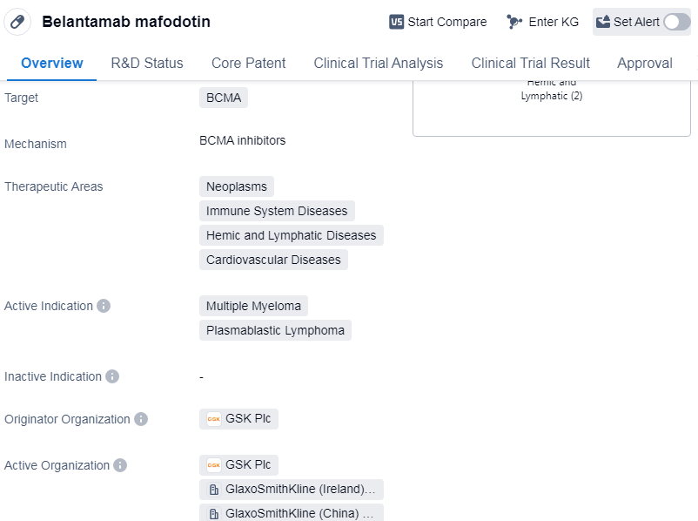Click the building icon for GlaxoSmithKline (Ireland)
Screen dimensions: 698x521
pos(214,490)
